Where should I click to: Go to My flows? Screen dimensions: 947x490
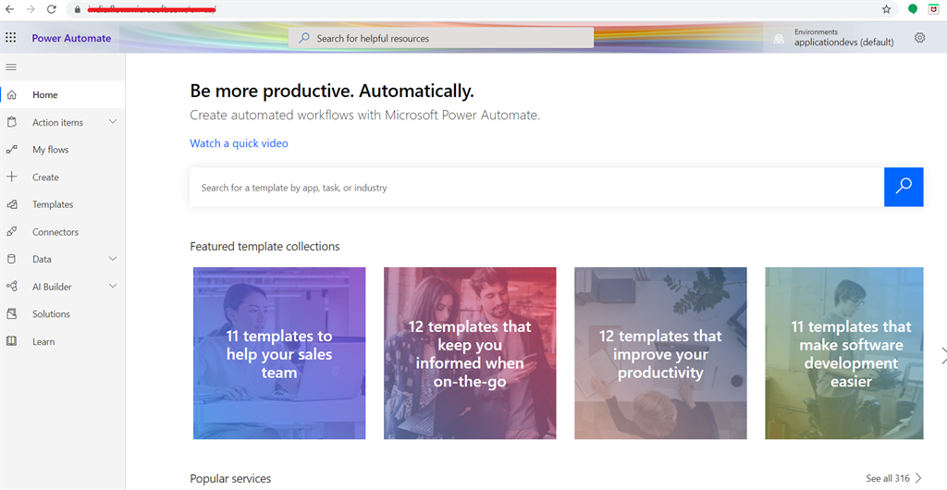click(x=50, y=150)
